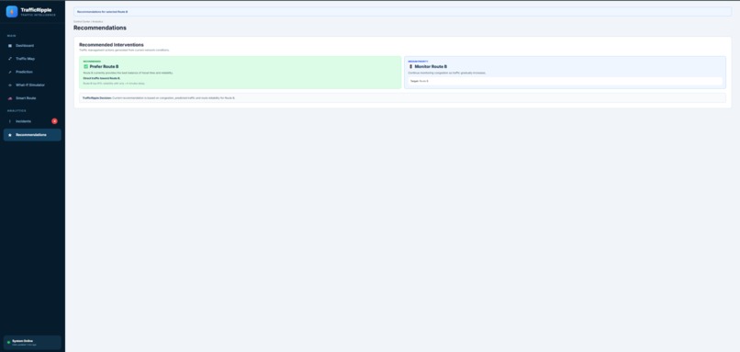740x352 pixels.
Task: Click the green Recommended label
Action: pyautogui.click(x=92, y=62)
